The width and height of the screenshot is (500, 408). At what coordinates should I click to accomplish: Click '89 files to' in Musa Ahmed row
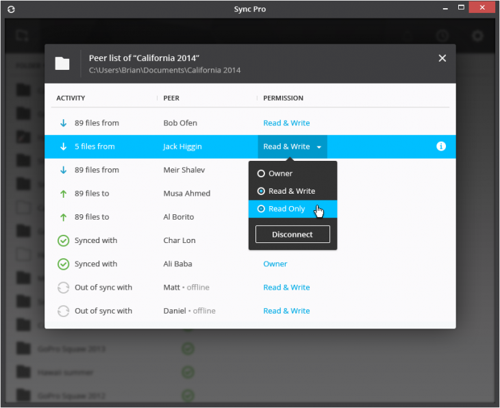tap(92, 194)
